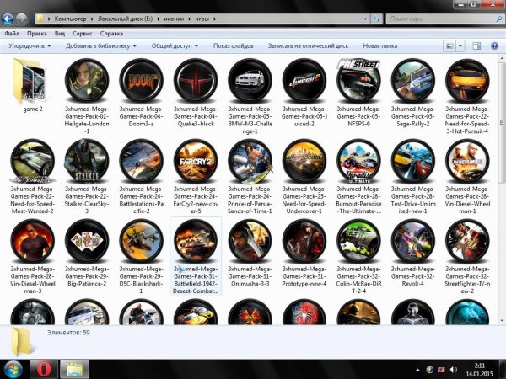This screenshot has height=379, width=506.
Task: Select Need-for-Speed-Undercover-1 icon file
Action: tap(304, 176)
